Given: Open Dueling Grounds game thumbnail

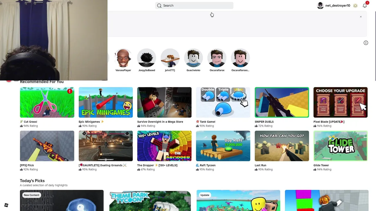Looking at the screenshot, I should 106,146.
